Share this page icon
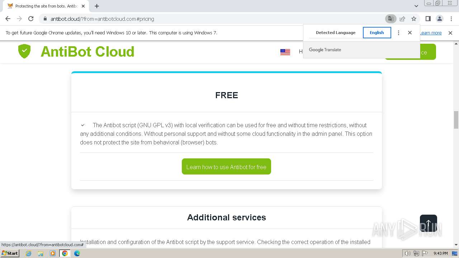 point(402,19)
